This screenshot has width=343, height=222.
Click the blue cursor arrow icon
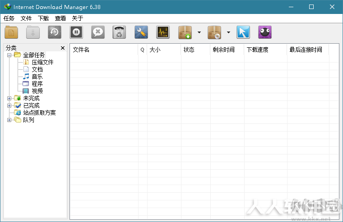click(243, 32)
